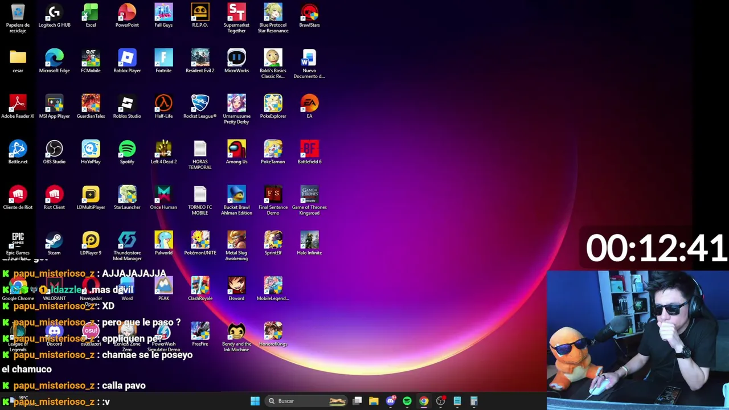Open HORAS TEMPORAL text file
729x410 pixels.
pos(200,155)
